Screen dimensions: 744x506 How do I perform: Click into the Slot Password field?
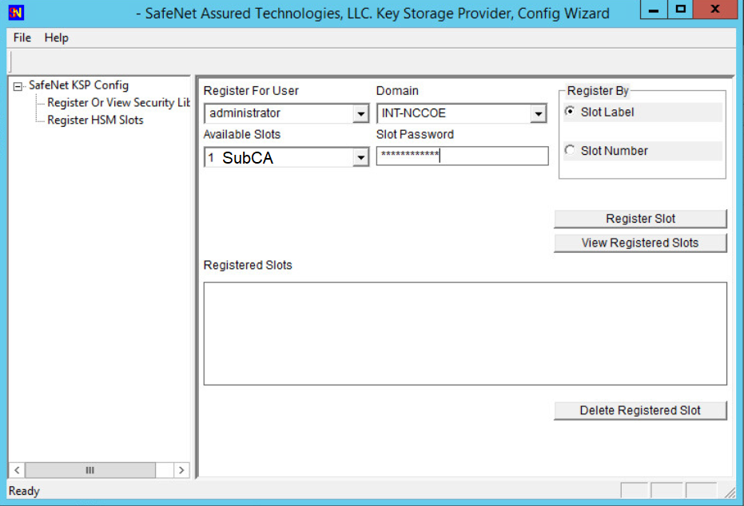pyautogui.click(x=462, y=156)
